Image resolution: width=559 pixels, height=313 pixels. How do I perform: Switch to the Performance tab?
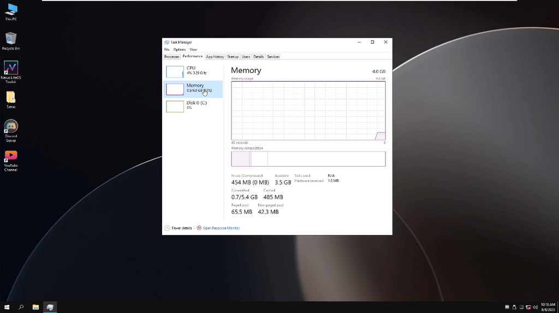193,56
